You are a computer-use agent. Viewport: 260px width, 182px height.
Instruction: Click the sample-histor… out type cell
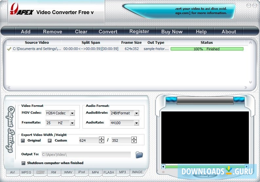pos(156,49)
